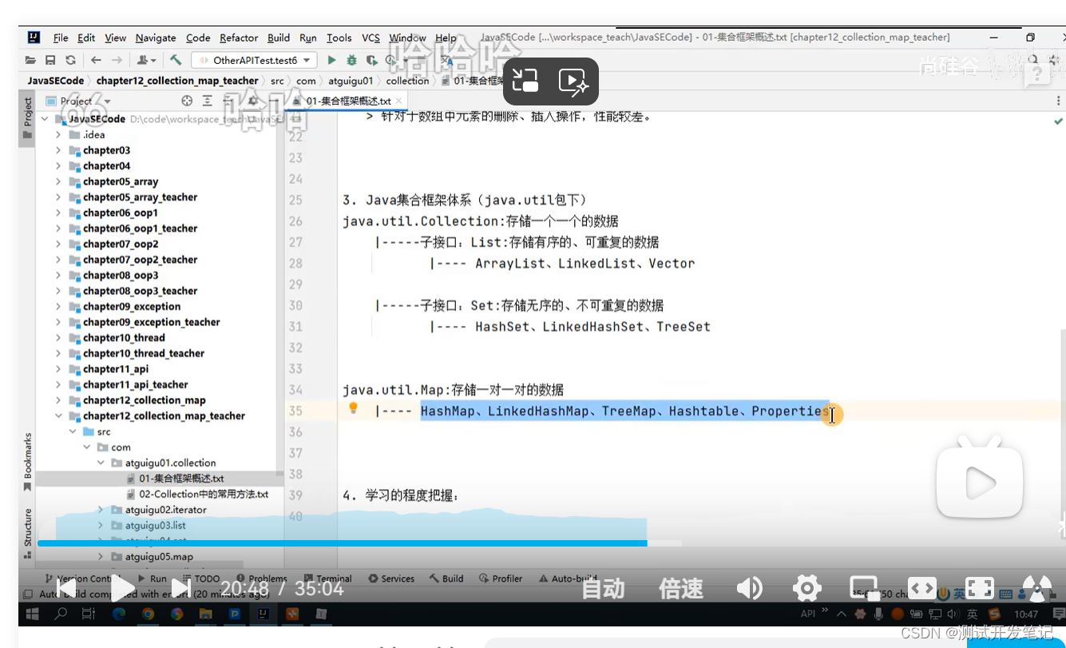Viewport: 1066px width, 648px height.
Task: Click the video player settings gear
Action: [807, 589]
